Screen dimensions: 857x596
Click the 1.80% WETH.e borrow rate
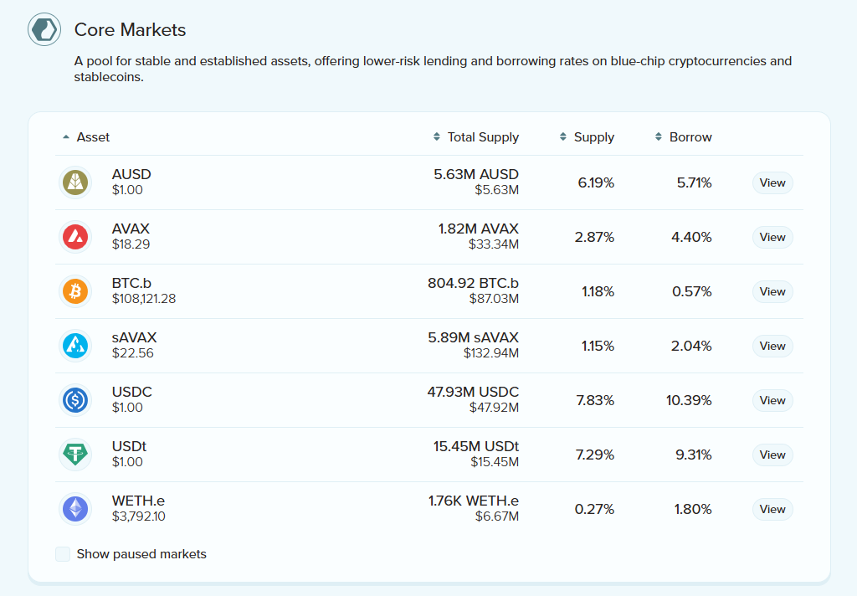tap(693, 509)
